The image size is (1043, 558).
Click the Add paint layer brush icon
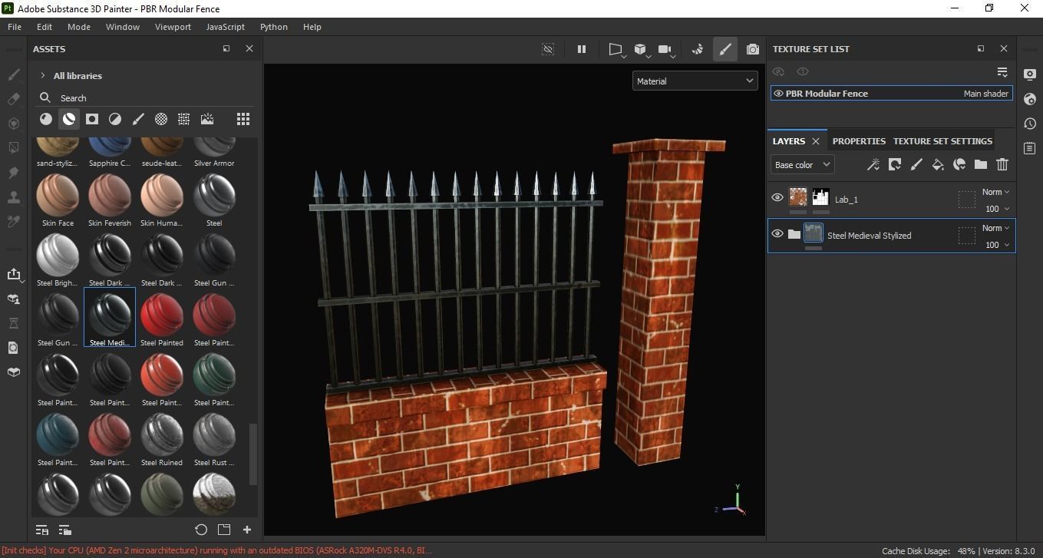[916, 164]
